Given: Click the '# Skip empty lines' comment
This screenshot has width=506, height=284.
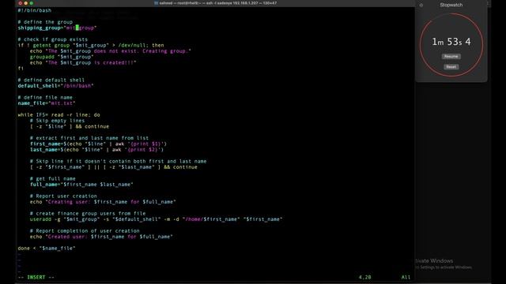Looking at the screenshot, I should (57, 121).
